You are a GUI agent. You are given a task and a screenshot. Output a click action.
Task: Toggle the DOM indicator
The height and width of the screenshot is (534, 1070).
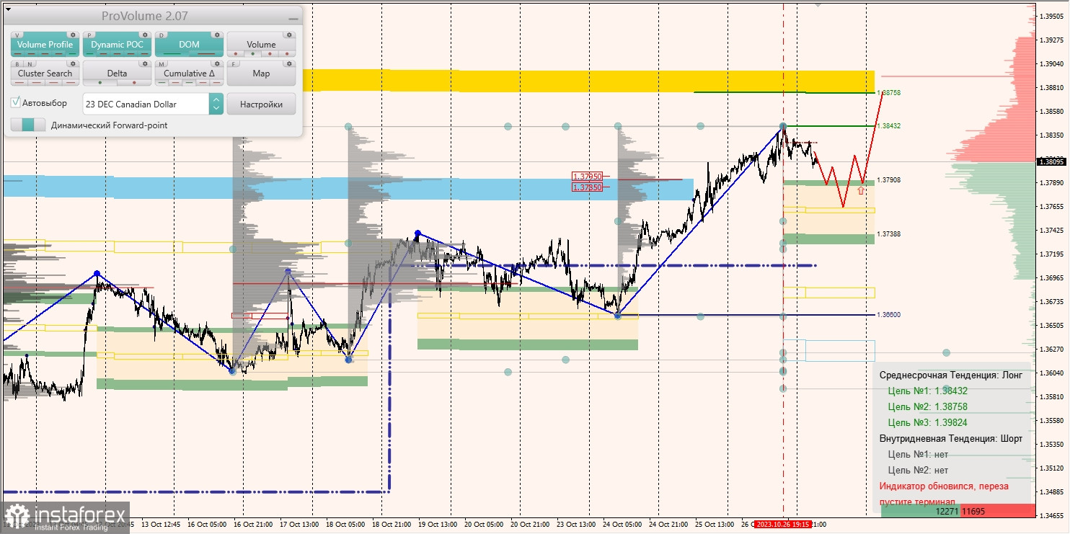click(x=189, y=44)
